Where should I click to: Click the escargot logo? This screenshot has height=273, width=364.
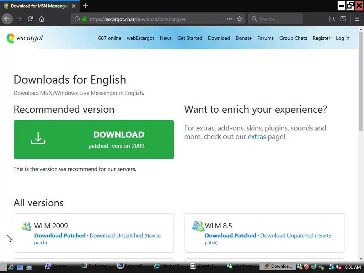pyautogui.click(x=25, y=38)
